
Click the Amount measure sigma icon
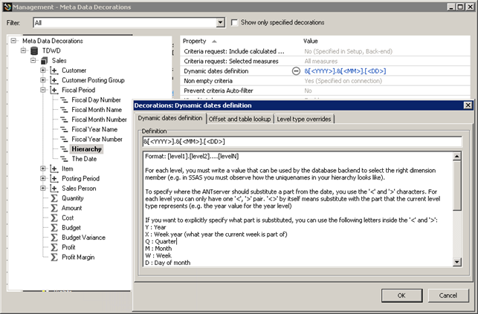pos(54,208)
